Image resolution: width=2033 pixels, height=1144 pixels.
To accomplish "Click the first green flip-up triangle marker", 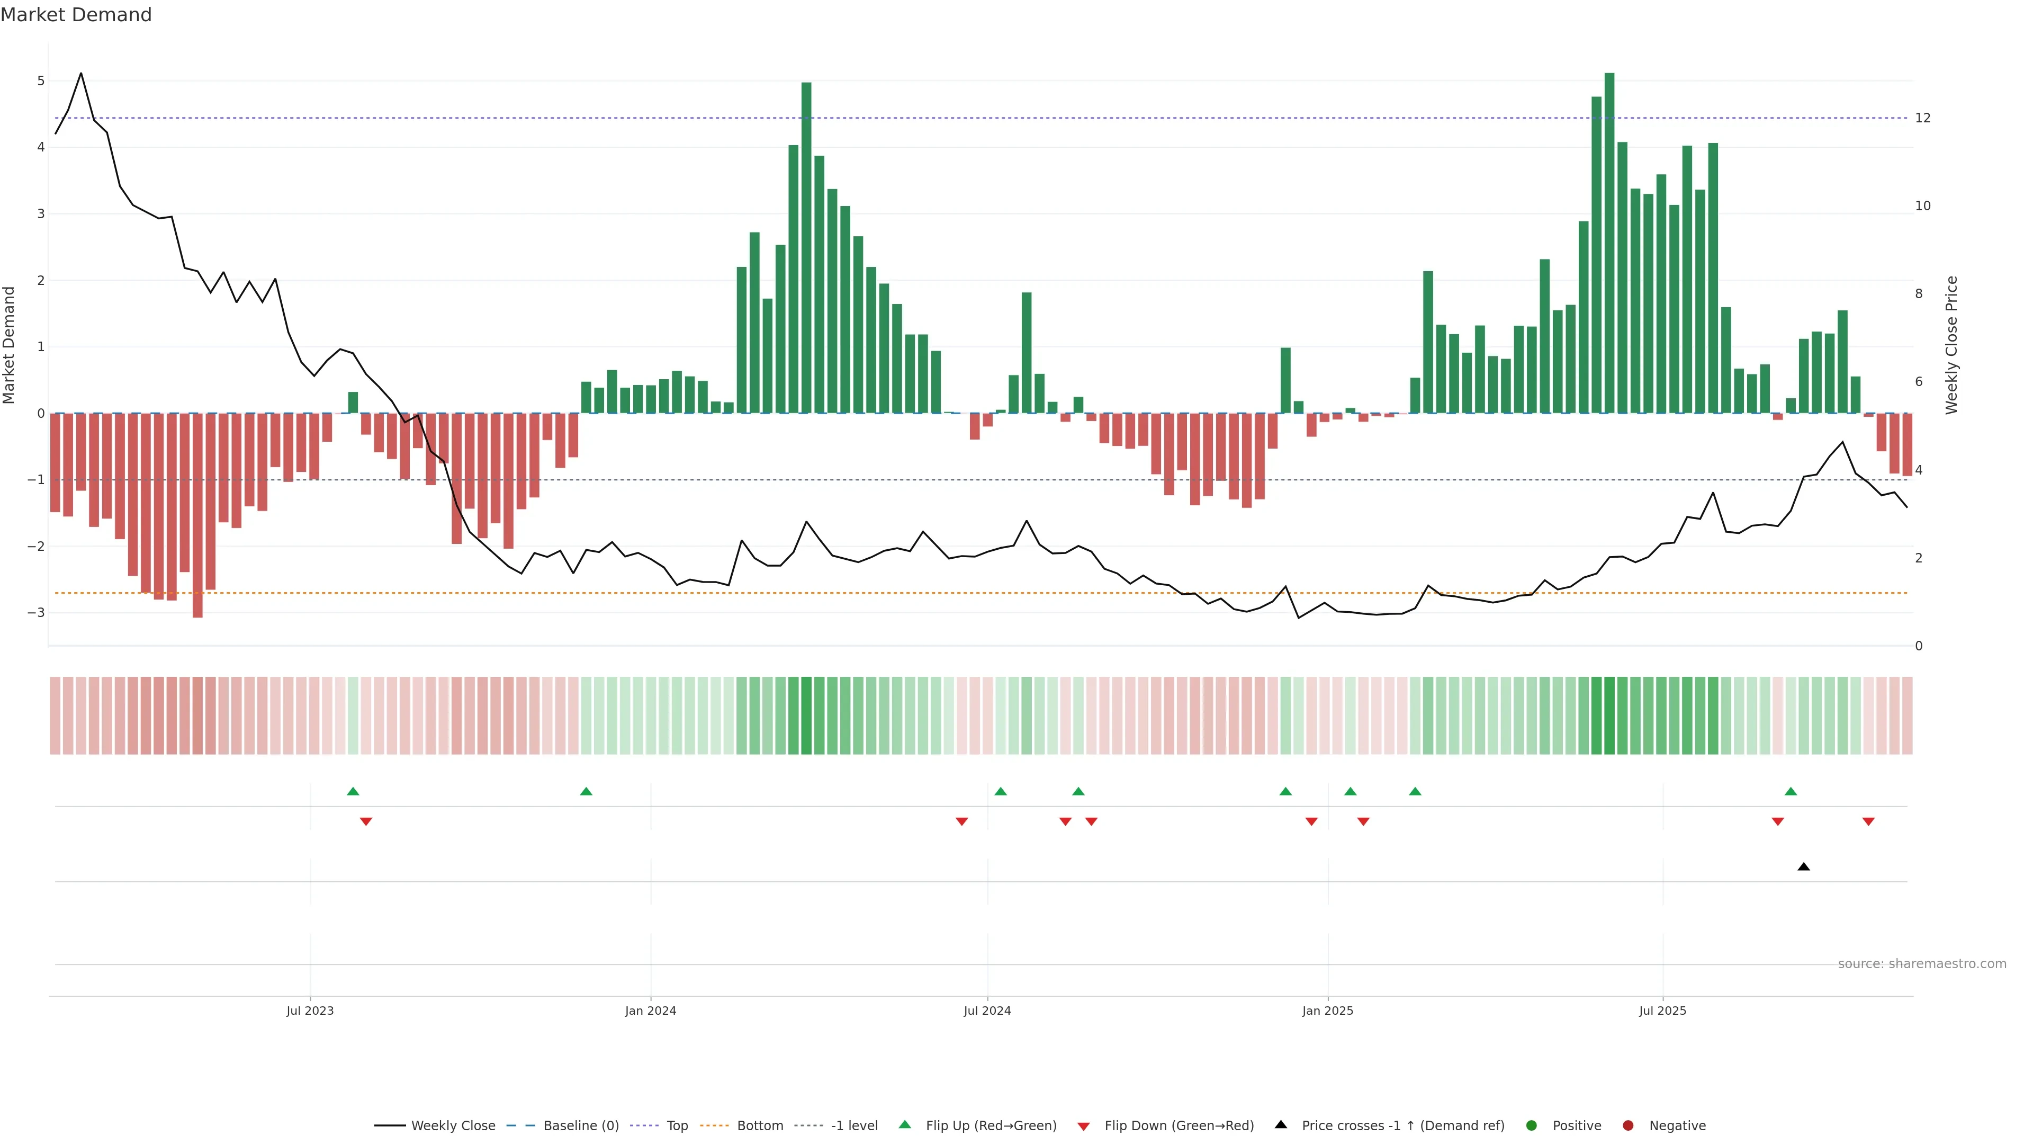I will (x=353, y=791).
